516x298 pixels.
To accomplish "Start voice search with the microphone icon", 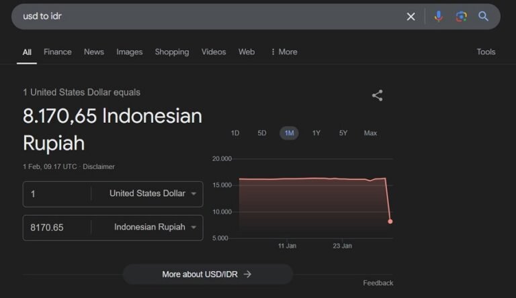I will click(x=438, y=16).
